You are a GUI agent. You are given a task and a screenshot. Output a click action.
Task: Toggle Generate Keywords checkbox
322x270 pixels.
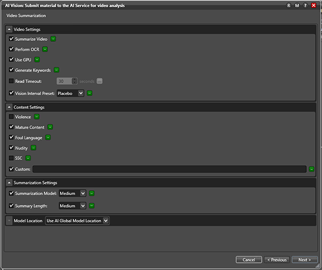point(11,70)
